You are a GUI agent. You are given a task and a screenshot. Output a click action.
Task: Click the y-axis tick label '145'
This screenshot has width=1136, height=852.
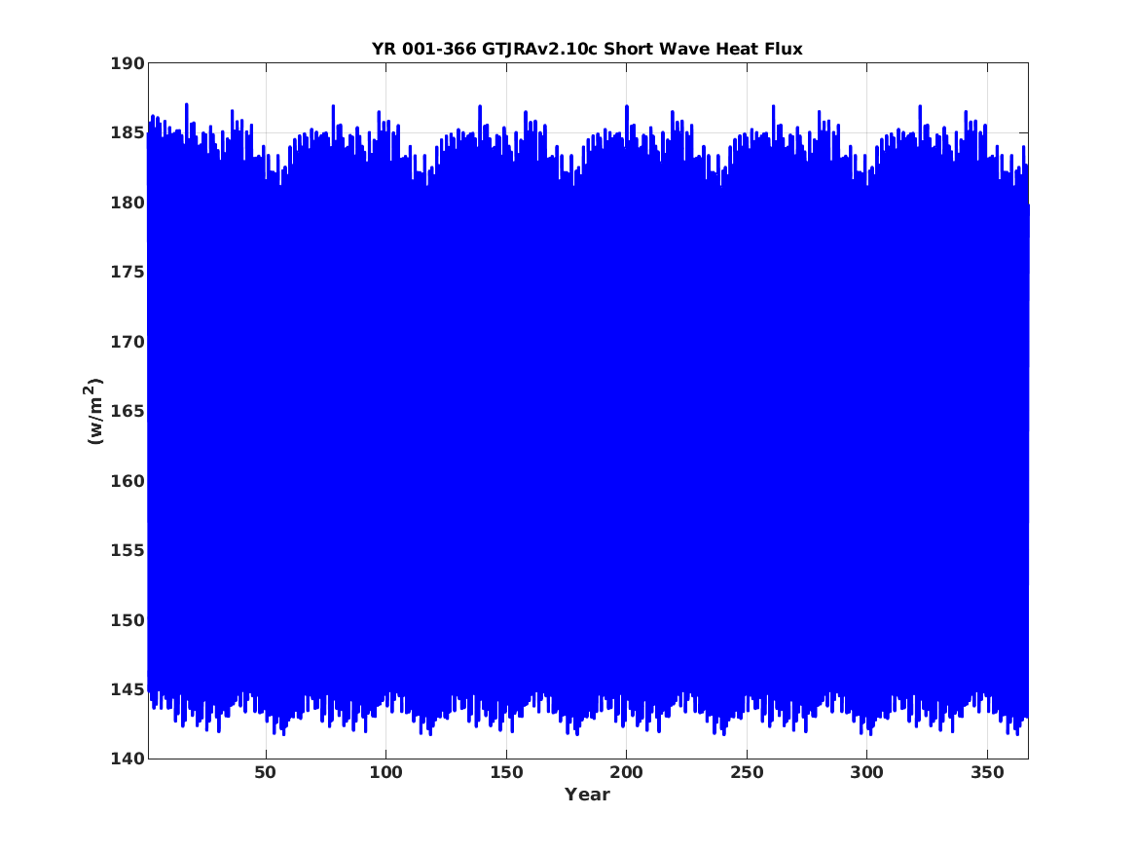(x=127, y=689)
